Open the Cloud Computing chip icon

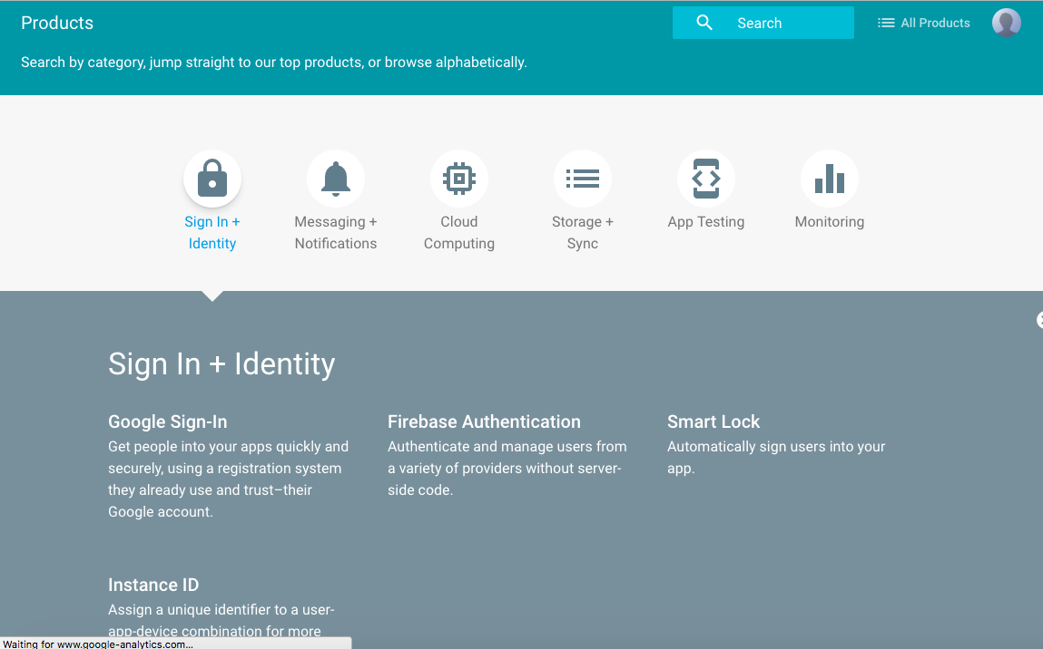[x=459, y=179]
